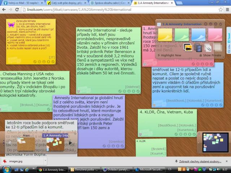This screenshot has width=231, height=173.
Task: Select the 1.A Amnesty International browser tab
Action: pos(153,3)
